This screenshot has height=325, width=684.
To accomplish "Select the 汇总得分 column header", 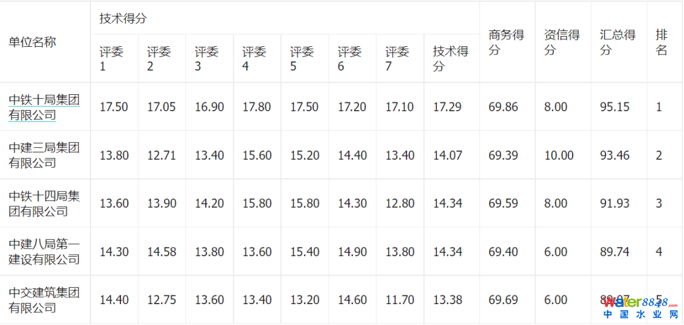I will click(617, 42).
